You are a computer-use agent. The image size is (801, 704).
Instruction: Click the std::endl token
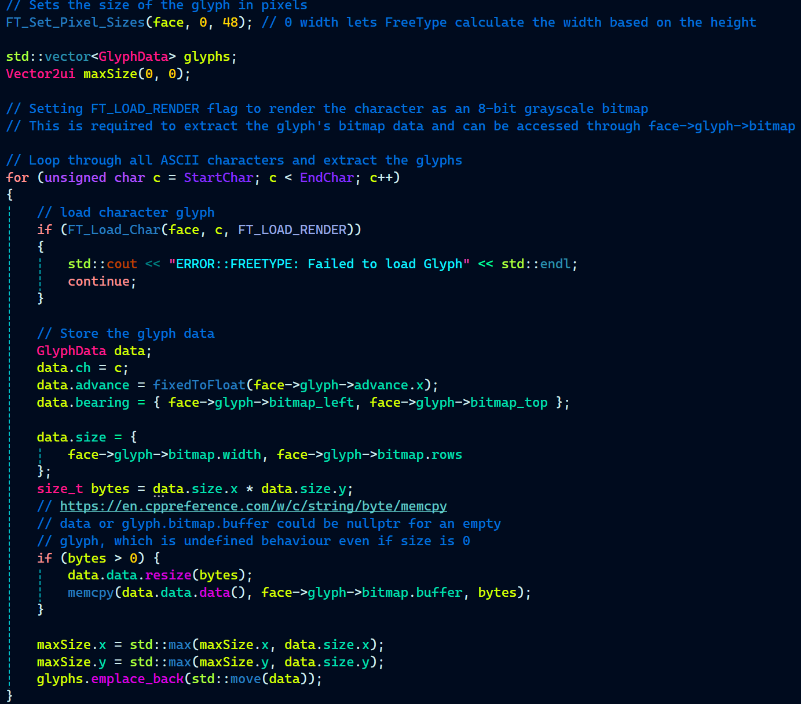coord(555,264)
